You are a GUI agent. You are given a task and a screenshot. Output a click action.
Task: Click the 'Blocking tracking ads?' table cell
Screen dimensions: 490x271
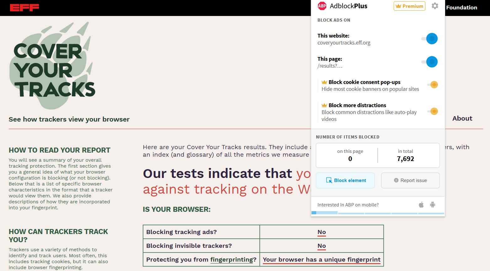pos(201,232)
